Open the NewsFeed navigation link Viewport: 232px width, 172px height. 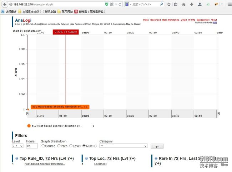156,20
